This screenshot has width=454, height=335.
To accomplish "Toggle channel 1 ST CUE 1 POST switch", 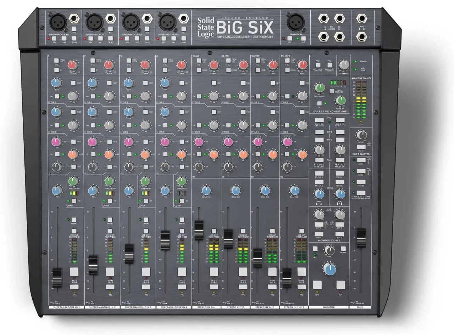I will click(72, 83).
